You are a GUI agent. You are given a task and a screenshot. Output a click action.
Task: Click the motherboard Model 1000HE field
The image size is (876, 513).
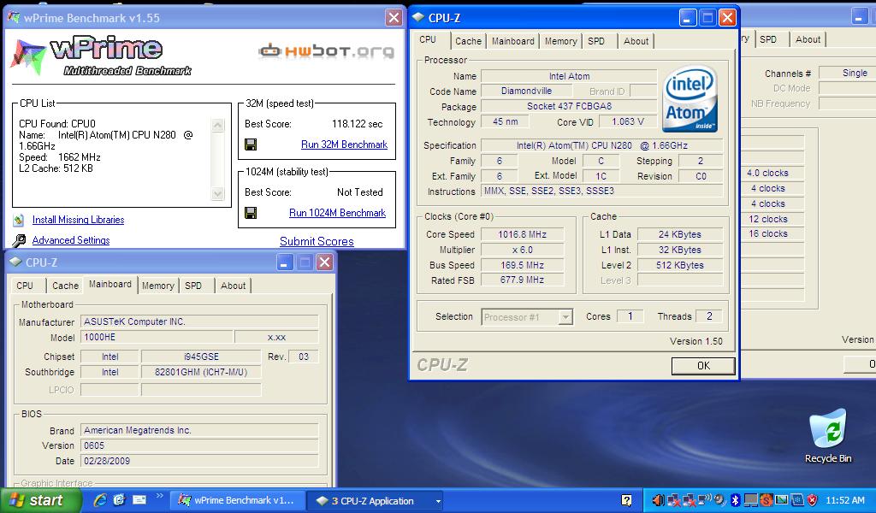tap(157, 337)
